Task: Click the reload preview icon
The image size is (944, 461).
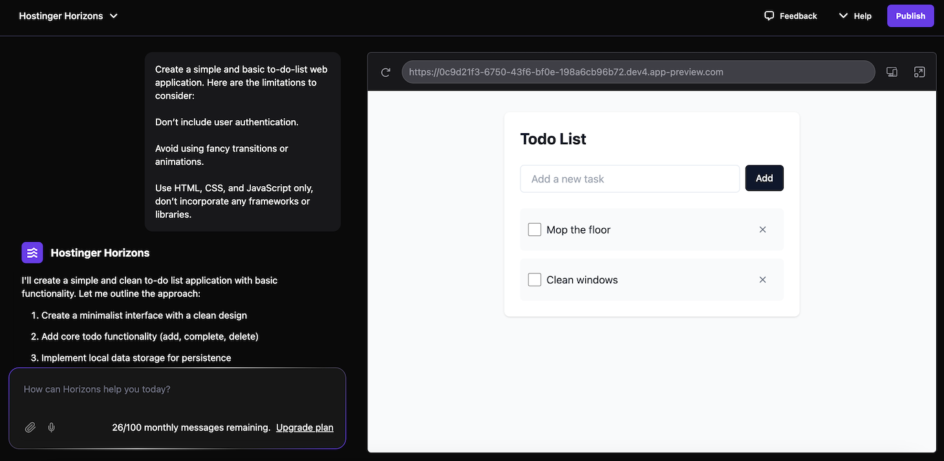Action: (386, 72)
